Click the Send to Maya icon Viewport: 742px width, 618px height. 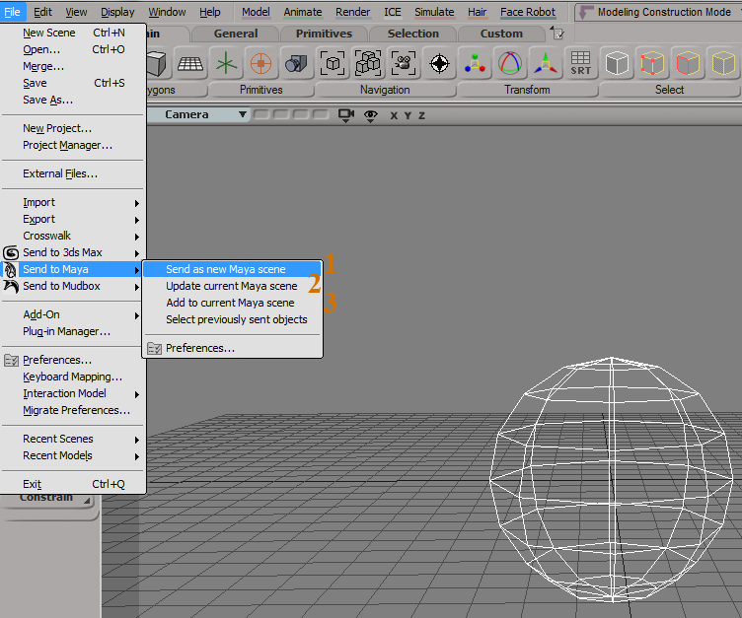click(11, 269)
